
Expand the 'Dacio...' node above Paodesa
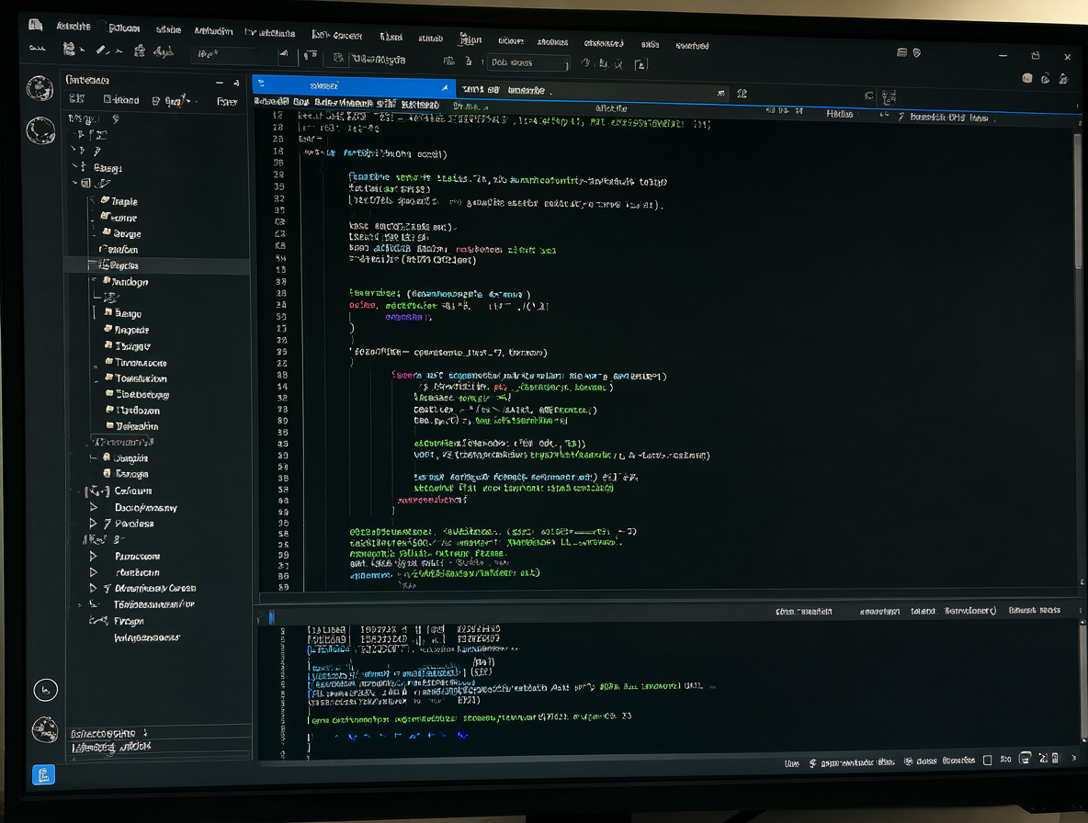click(93, 507)
